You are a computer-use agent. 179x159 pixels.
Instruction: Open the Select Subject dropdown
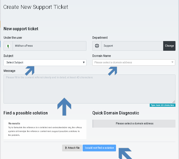tap(45, 62)
